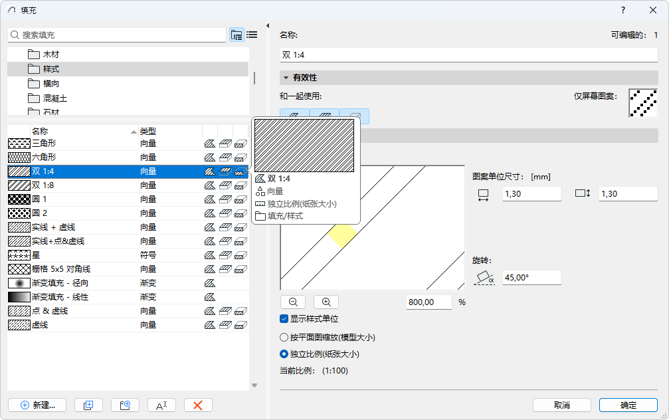This screenshot has width=669, height=420.
Task: Collapse the 有效性 section
Action: [x=286, y=78]
